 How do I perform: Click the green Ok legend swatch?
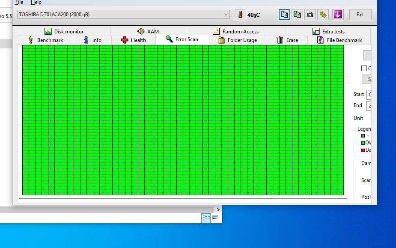363,143
